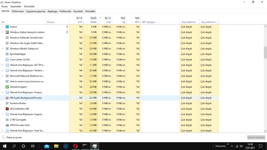267x150 pixels.
Task: Switch to the Hizmetler tab
Action: pos(90,11)
